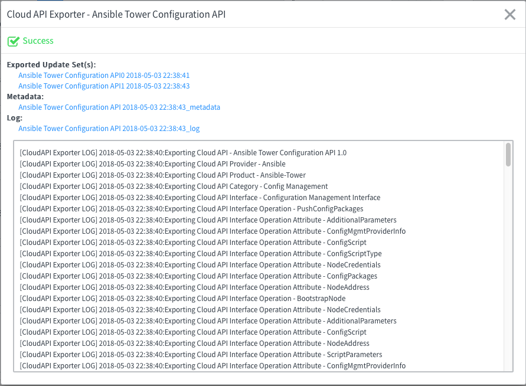Click the Log heading label
Screen dimensions: 526x386
pyautogui.click(x=14, y=118)
